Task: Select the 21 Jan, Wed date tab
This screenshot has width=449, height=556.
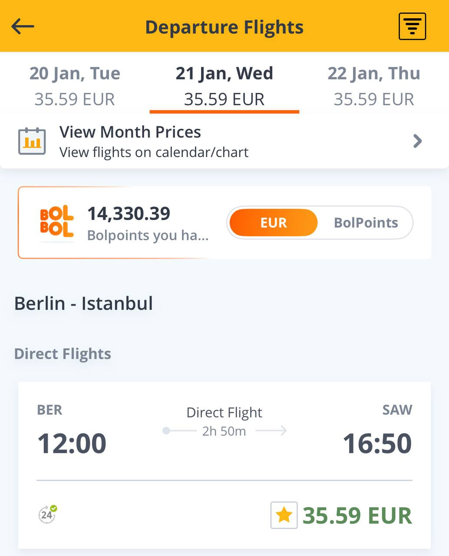Action: tap(224, 86)
